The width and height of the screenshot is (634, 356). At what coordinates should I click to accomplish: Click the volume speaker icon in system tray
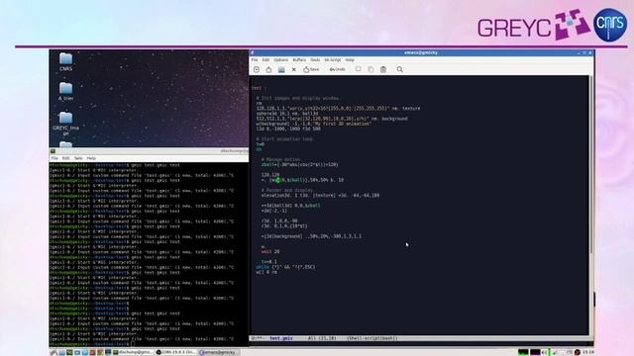(x=544, y=352)
